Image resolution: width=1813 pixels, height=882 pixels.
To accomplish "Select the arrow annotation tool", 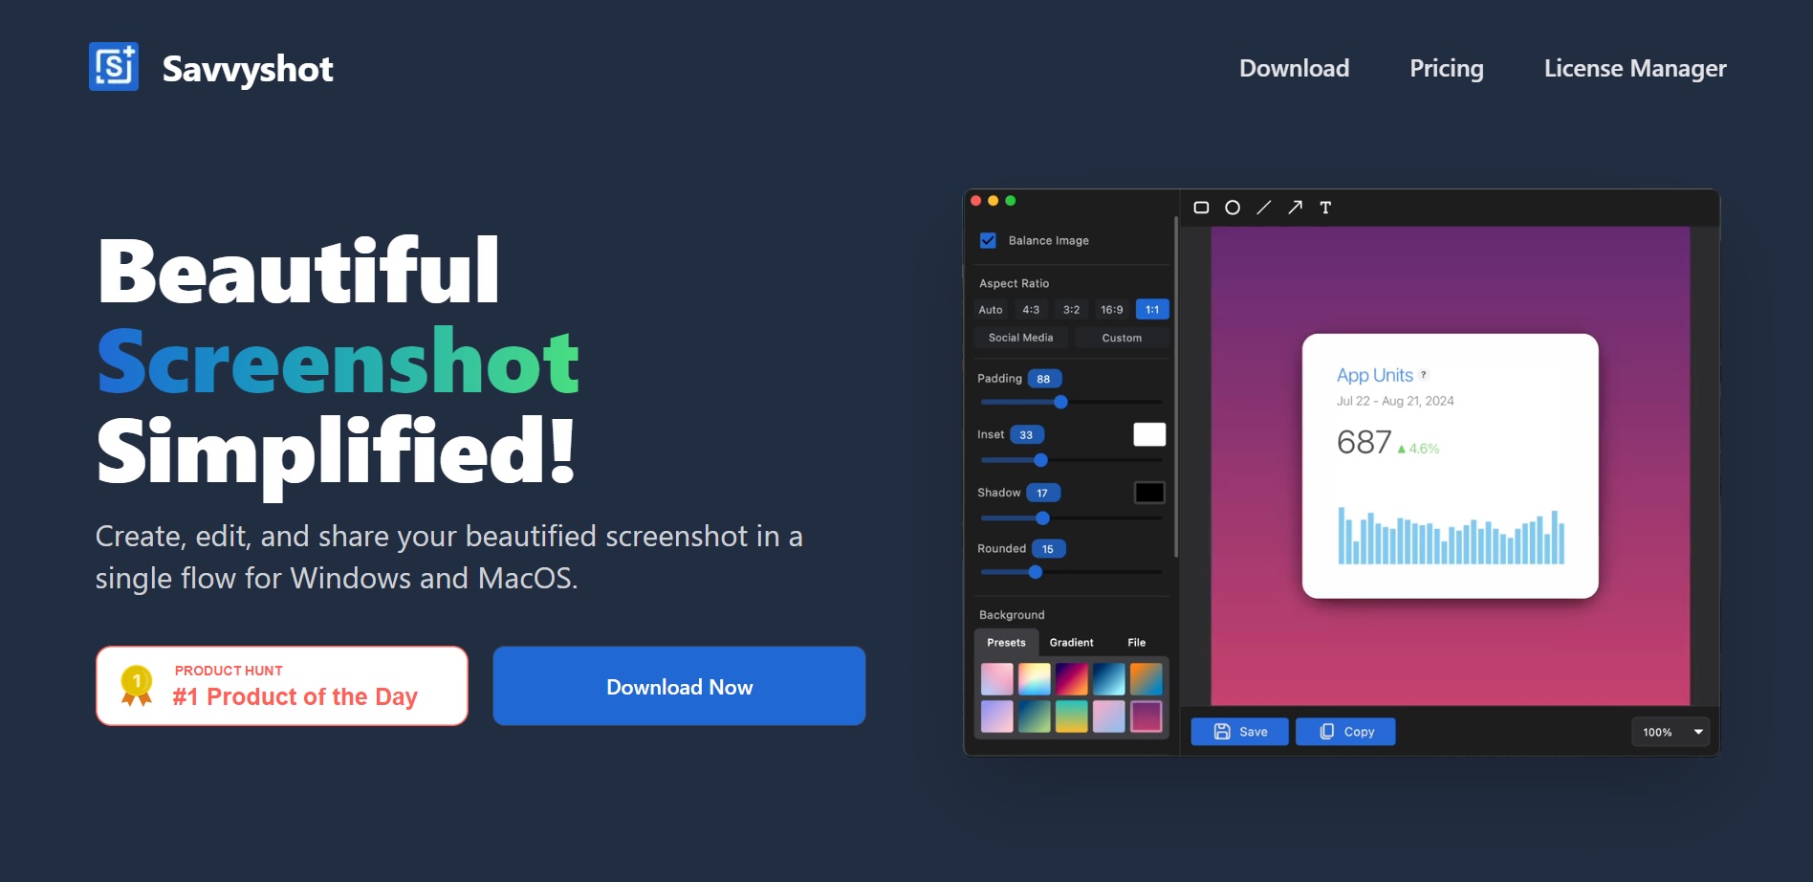I will [x=1295, y=208].
